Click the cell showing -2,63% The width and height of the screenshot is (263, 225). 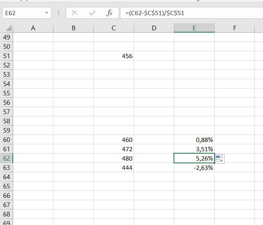pos(194,168)
